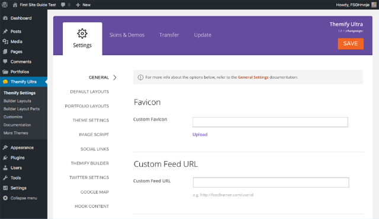Screen dimensions: 379x219
Task: Click the Tools wrench icon
Action: (5, 178)
